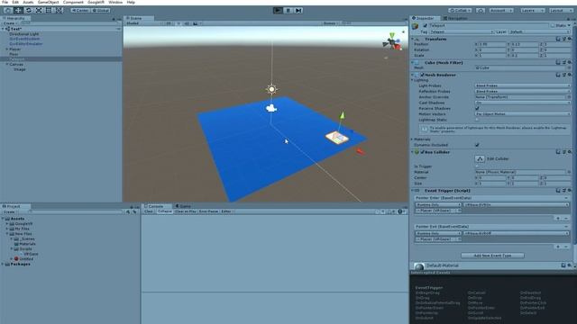
Task: Click the camera gizmo in scene view
Action: point(271,108)
